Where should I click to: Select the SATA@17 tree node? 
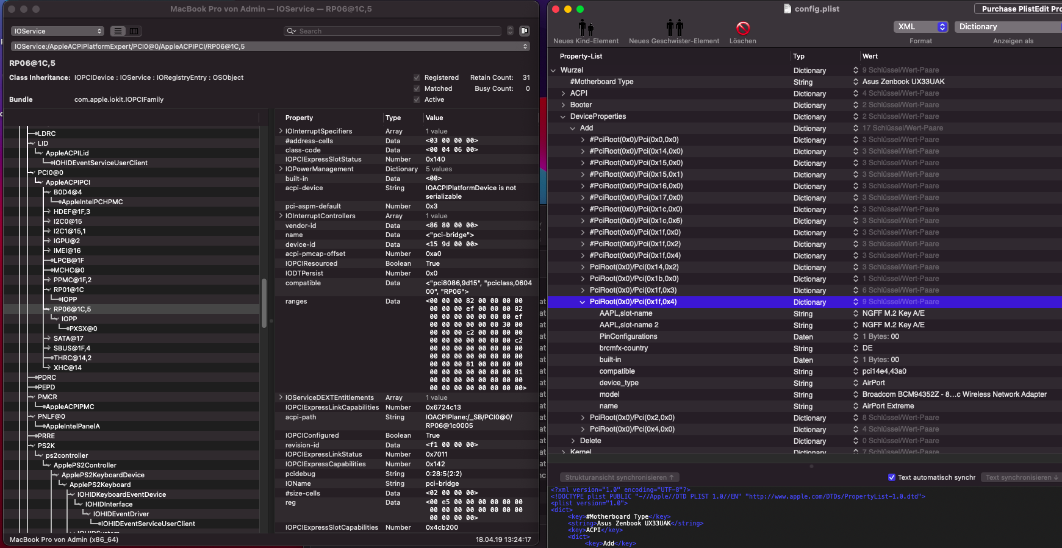[68, 338]
